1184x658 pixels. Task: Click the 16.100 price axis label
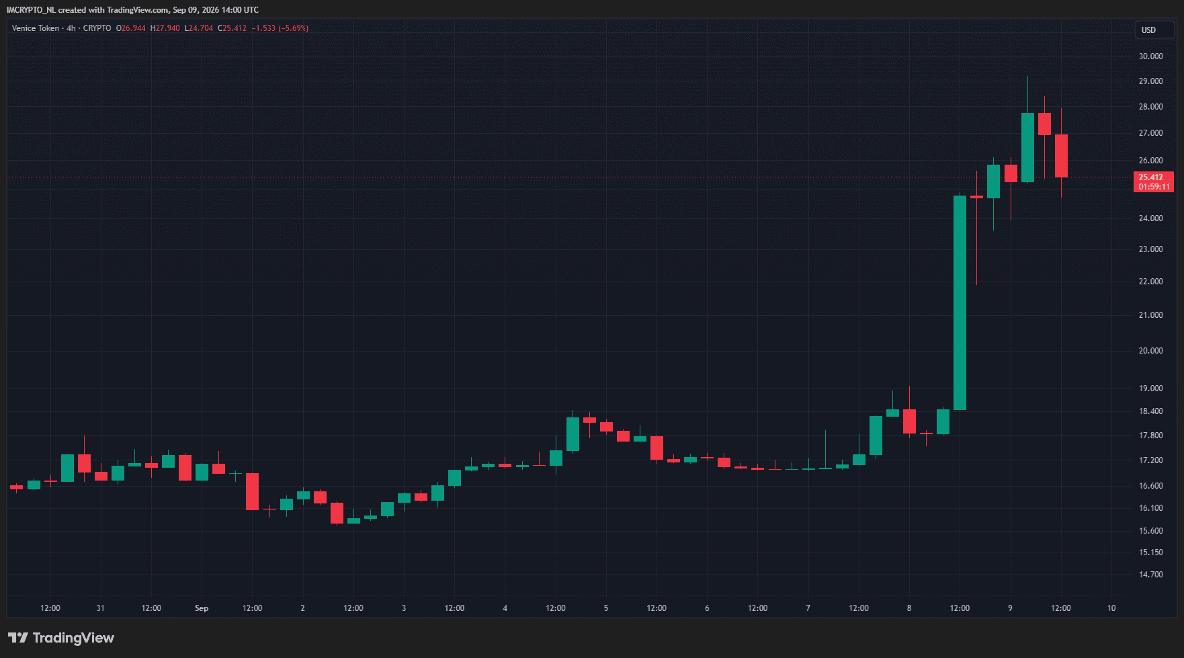pos(1151,508)
